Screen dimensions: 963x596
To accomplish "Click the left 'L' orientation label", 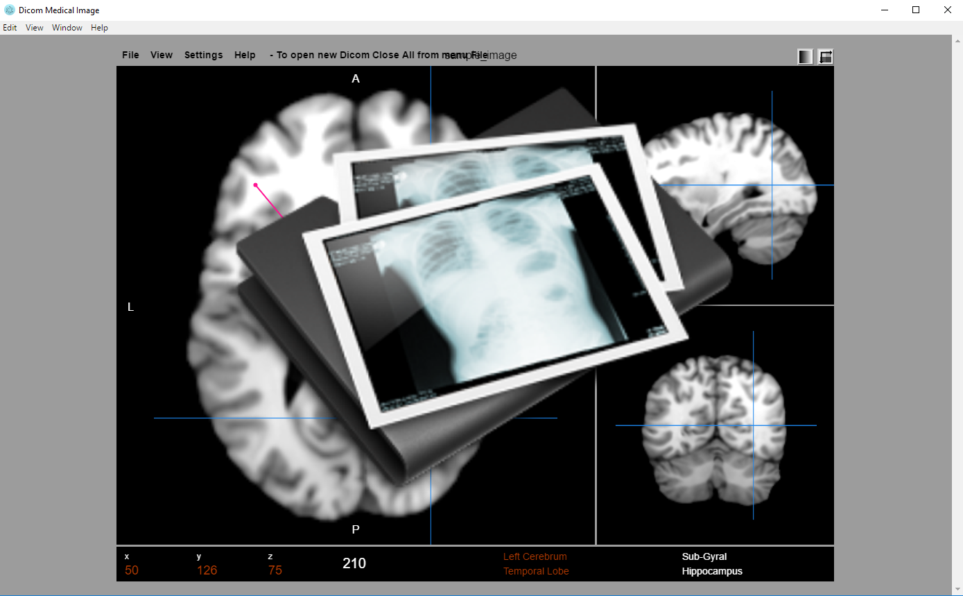I will click(x=130, y=307).
